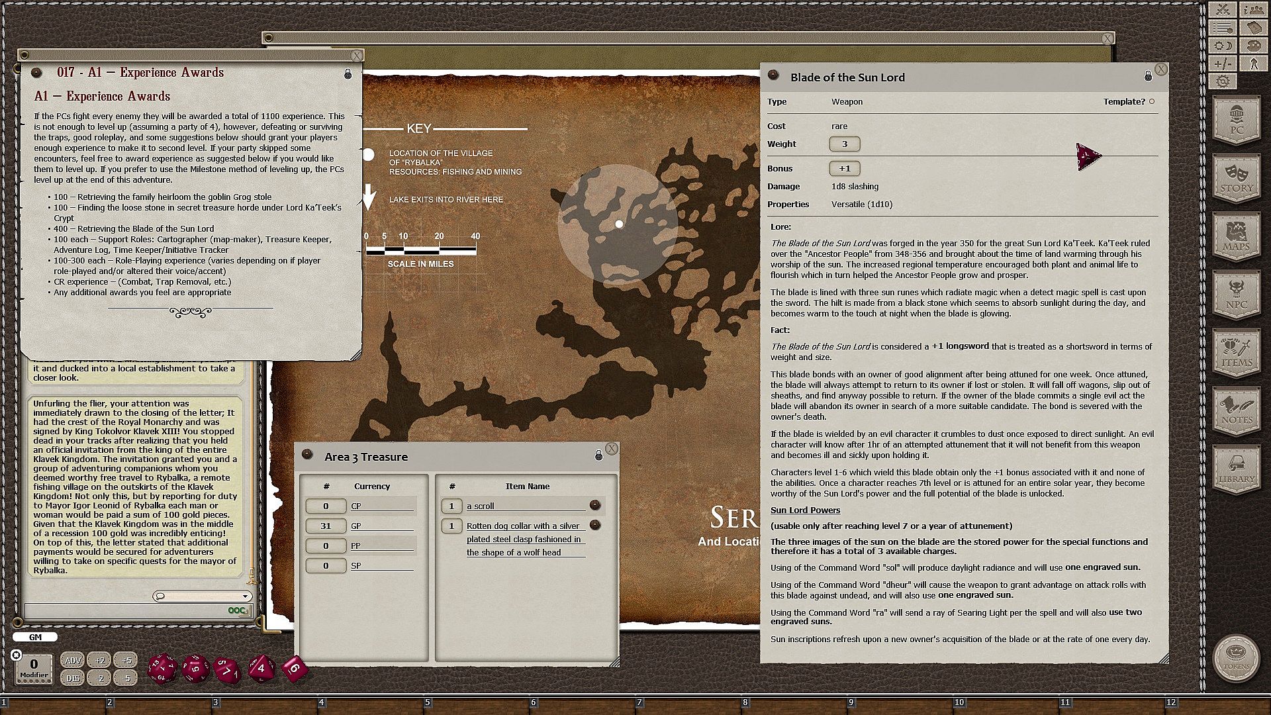Click the d20 die

[162, 669]
